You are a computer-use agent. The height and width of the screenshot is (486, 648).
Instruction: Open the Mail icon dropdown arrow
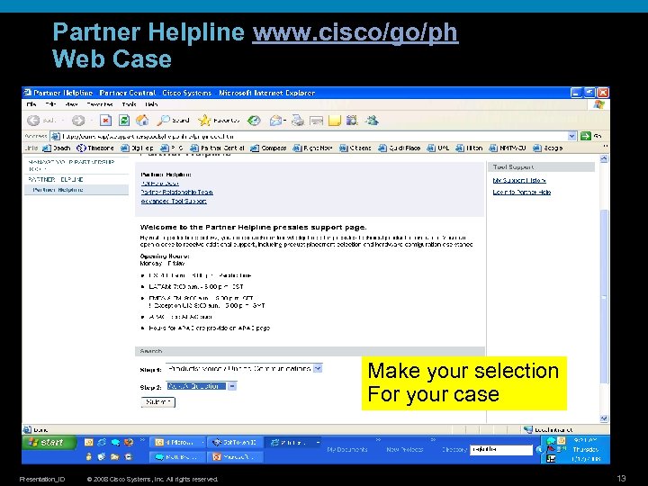coord(285,121)
